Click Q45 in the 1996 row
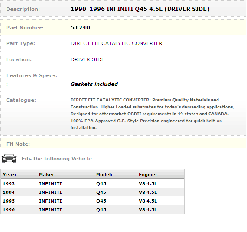The height and width of the screenshot is (232, 247). point(101,209)
